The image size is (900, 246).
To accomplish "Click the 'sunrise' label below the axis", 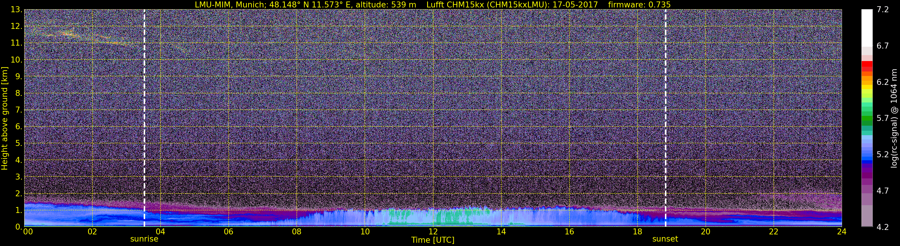I will (144, 239).
